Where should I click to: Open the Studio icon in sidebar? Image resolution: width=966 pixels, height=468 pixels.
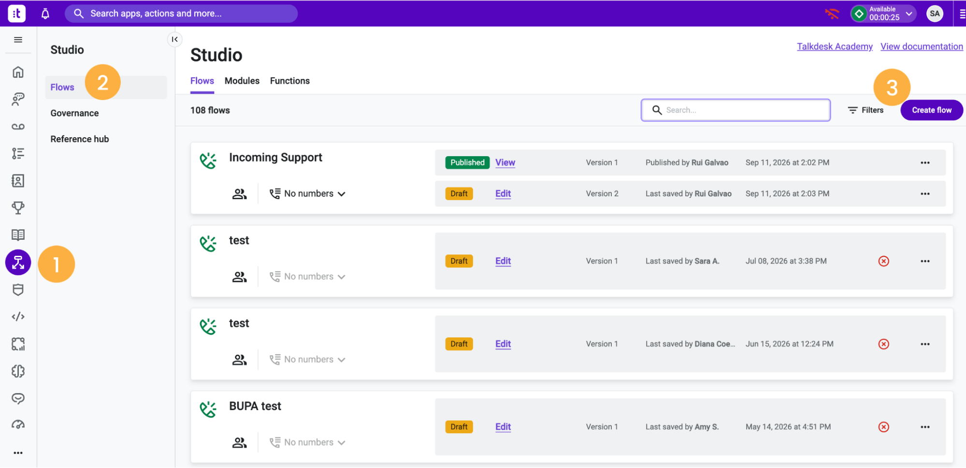click(18, 263)
